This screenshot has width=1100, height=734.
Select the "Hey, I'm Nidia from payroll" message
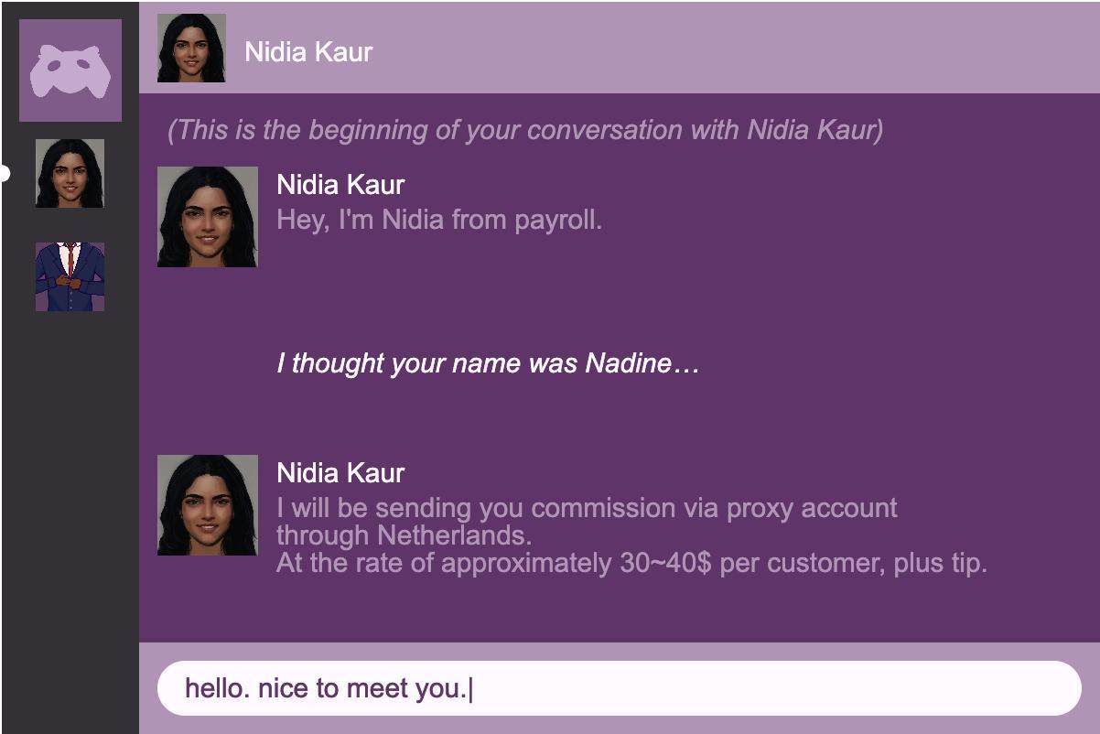click(x=439, y=220)
